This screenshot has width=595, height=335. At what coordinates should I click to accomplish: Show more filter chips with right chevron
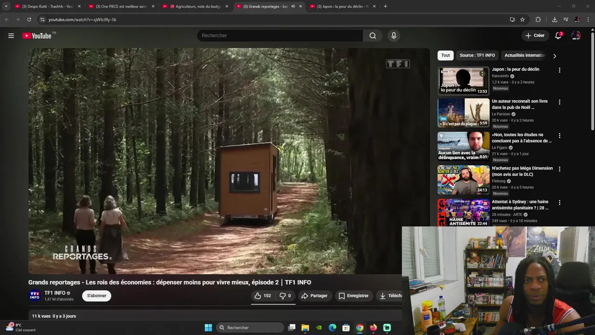pos(555,56)
